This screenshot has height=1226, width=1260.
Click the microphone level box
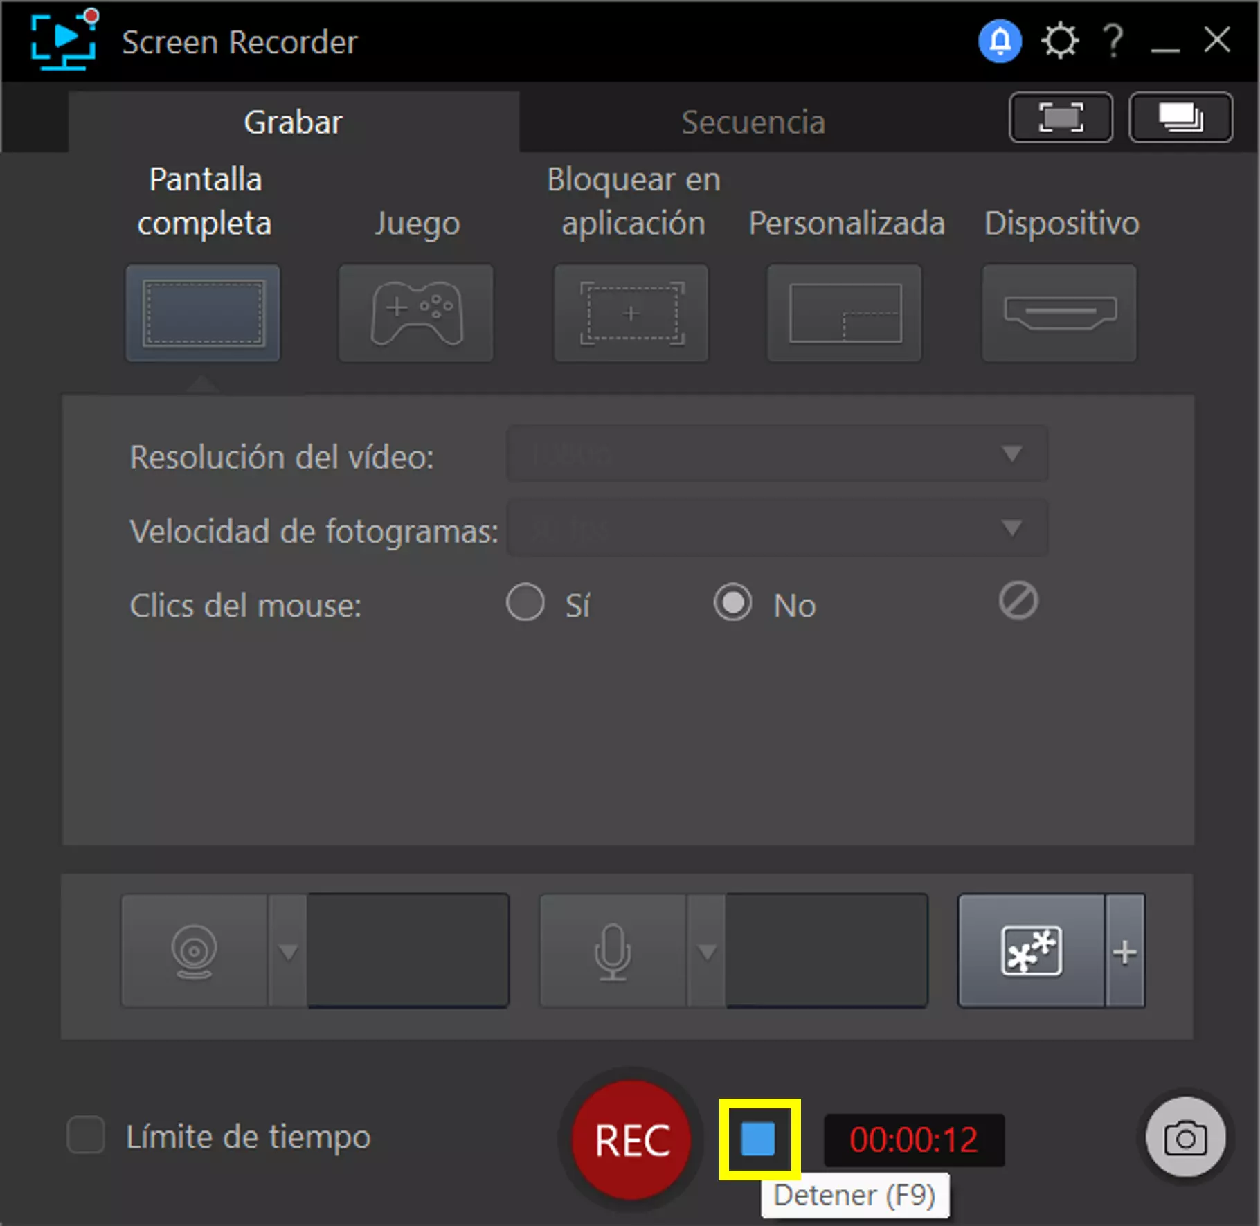[827, 950]
